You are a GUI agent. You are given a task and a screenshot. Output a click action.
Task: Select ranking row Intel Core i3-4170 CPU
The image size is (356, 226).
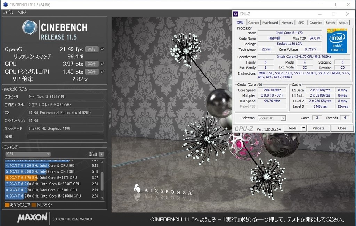point(52,178)
